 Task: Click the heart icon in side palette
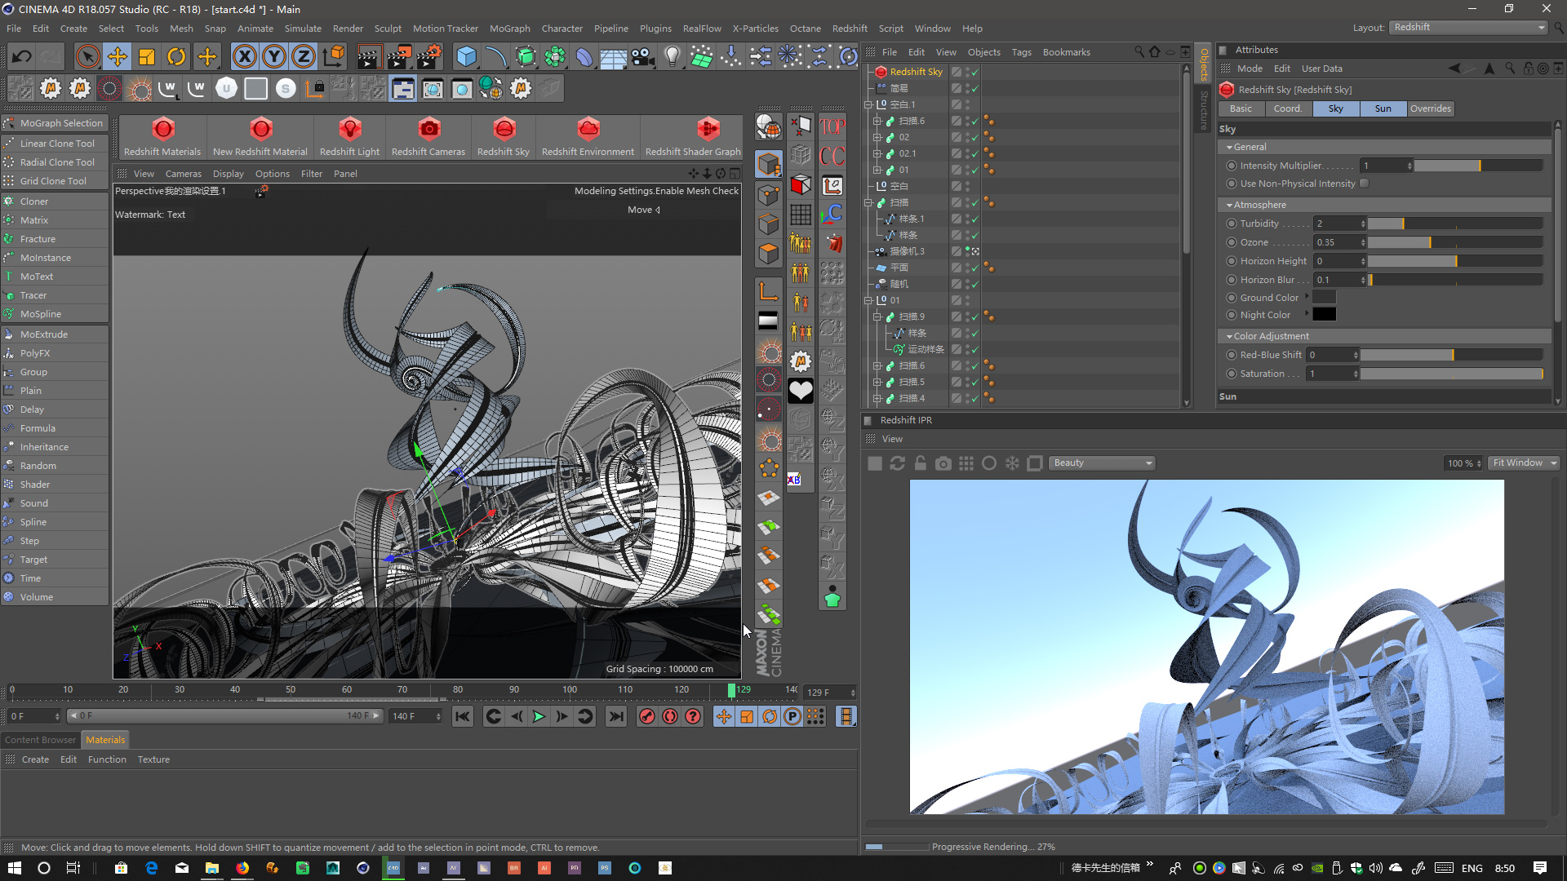(x=801, y=392)
